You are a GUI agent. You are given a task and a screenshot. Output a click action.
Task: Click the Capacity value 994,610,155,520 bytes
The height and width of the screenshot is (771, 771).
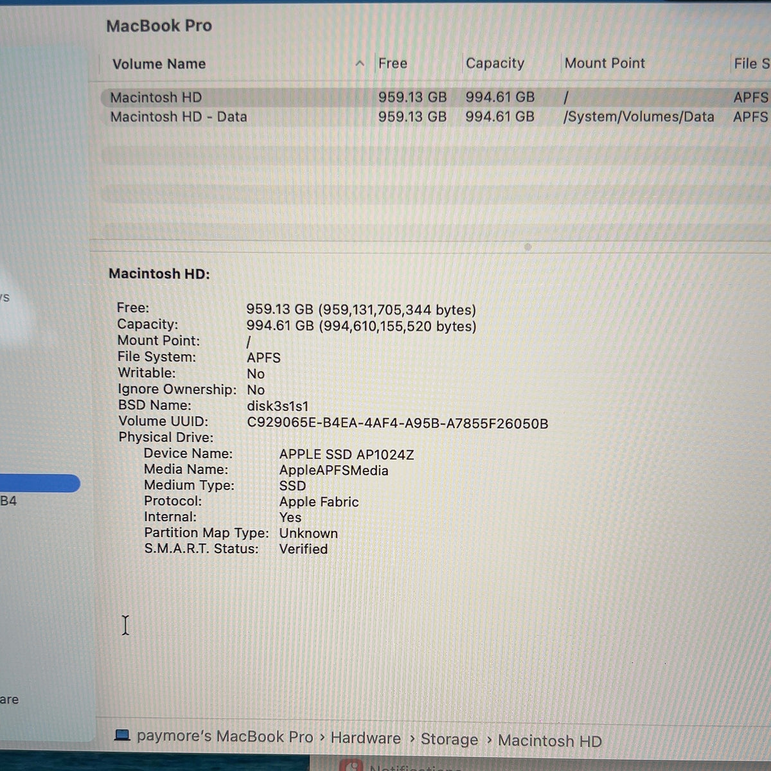pos(361,326)
